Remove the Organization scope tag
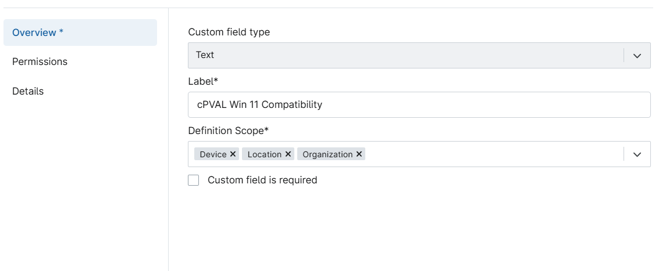The height and width of the screenshot is (271, 666). [359, 154]
